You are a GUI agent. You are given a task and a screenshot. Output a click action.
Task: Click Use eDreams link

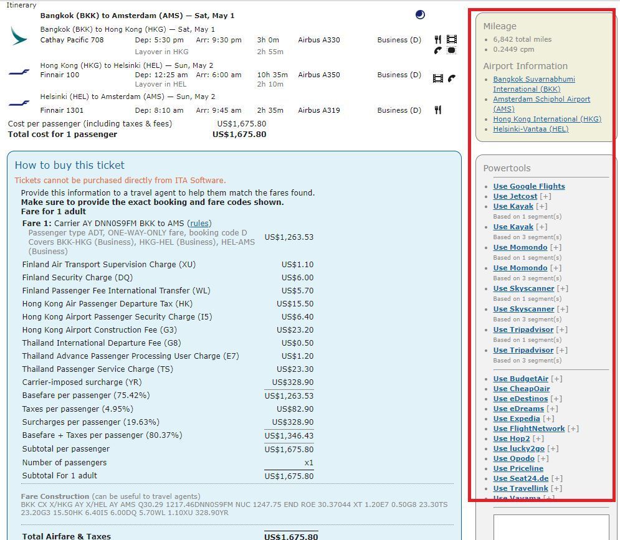coord(518,409)
